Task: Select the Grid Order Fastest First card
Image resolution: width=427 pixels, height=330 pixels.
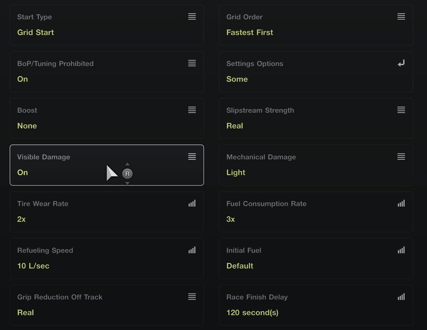Action: [x=316, y=25]
